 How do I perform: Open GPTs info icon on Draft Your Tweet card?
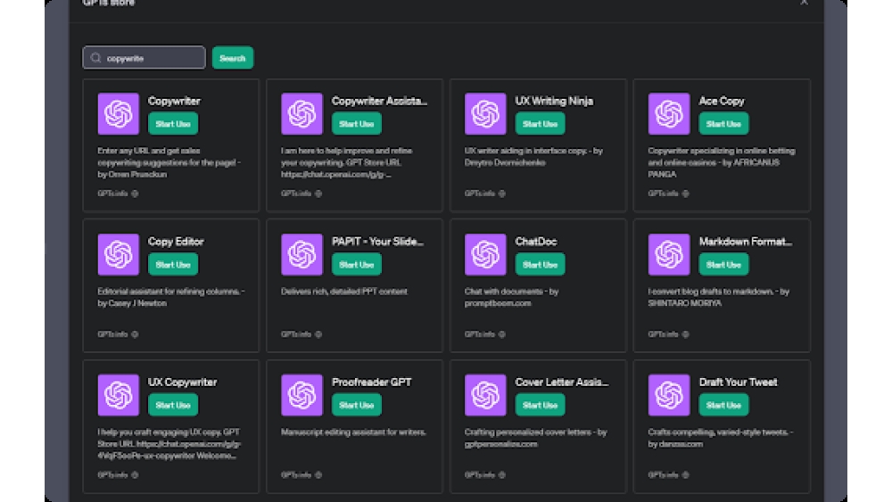(x=685, y=474)
